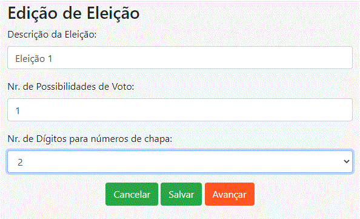This screenshot has width=360, height=219.
Task: Place cursor after the value 1 in vote field
Action: [21, 111]
